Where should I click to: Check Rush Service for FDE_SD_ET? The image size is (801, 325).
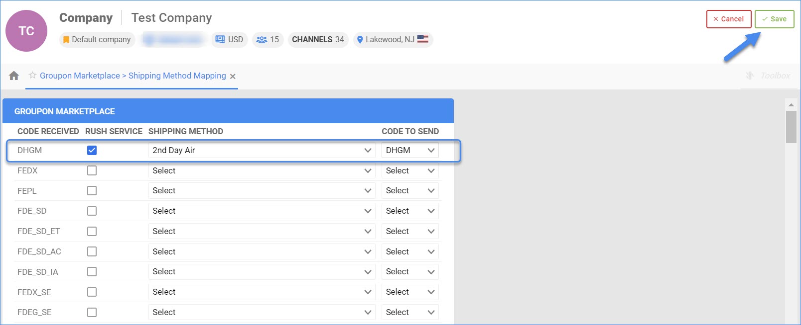click(92, 231)
